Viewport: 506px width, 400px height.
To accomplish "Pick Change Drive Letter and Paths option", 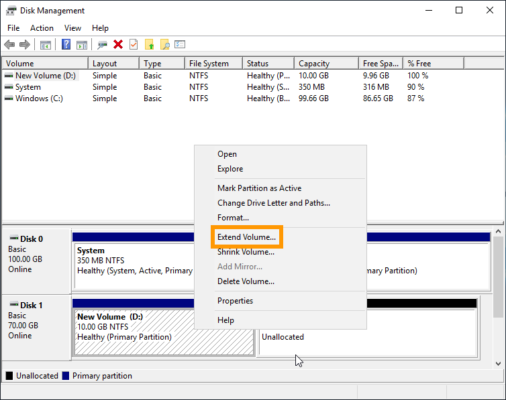I will (273, 203).
